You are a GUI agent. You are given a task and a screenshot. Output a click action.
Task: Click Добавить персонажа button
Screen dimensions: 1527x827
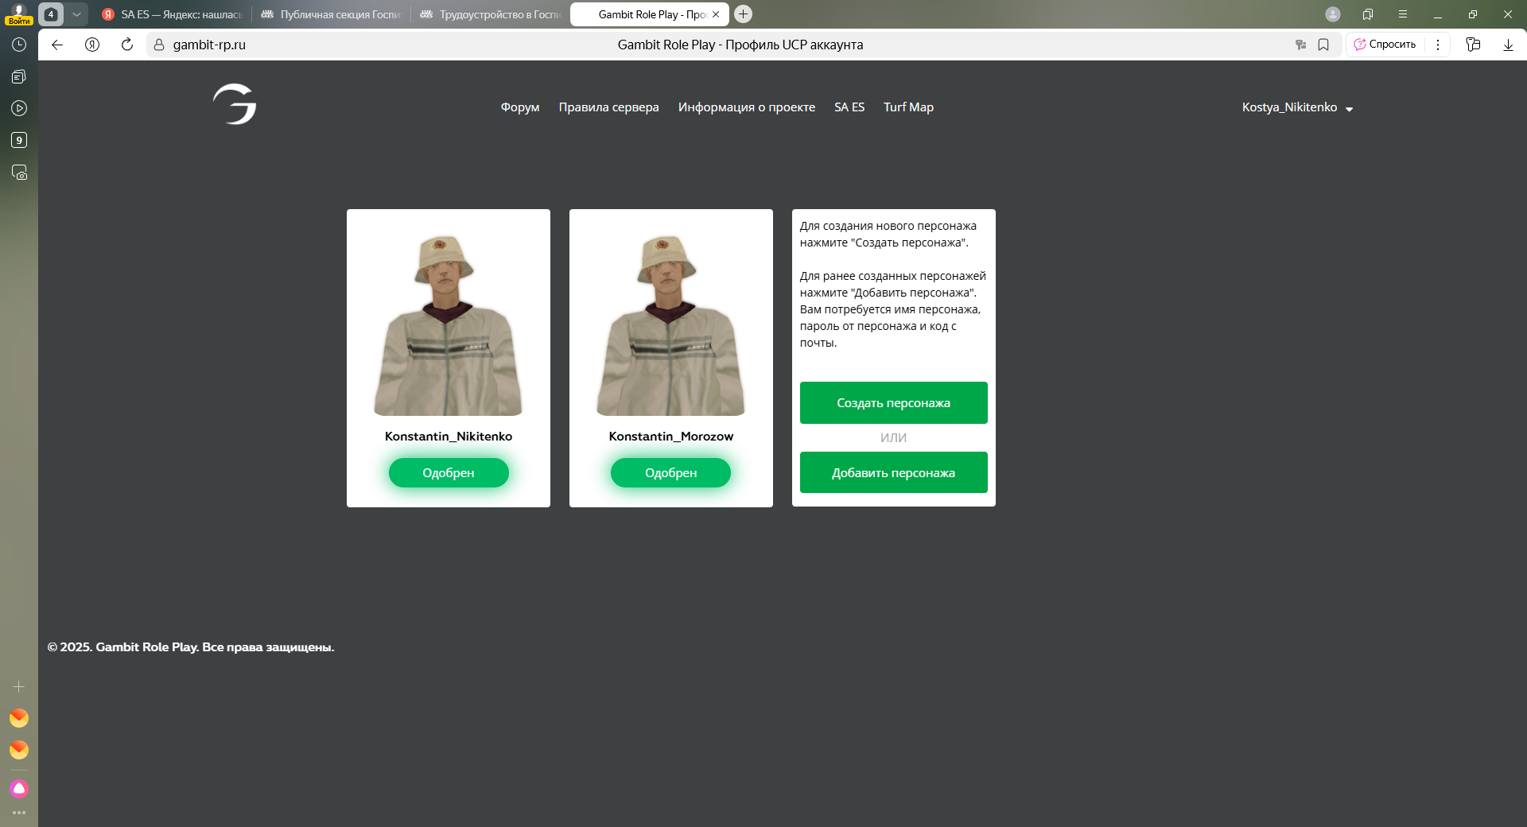pyautogui.click(x=894, y=472)
